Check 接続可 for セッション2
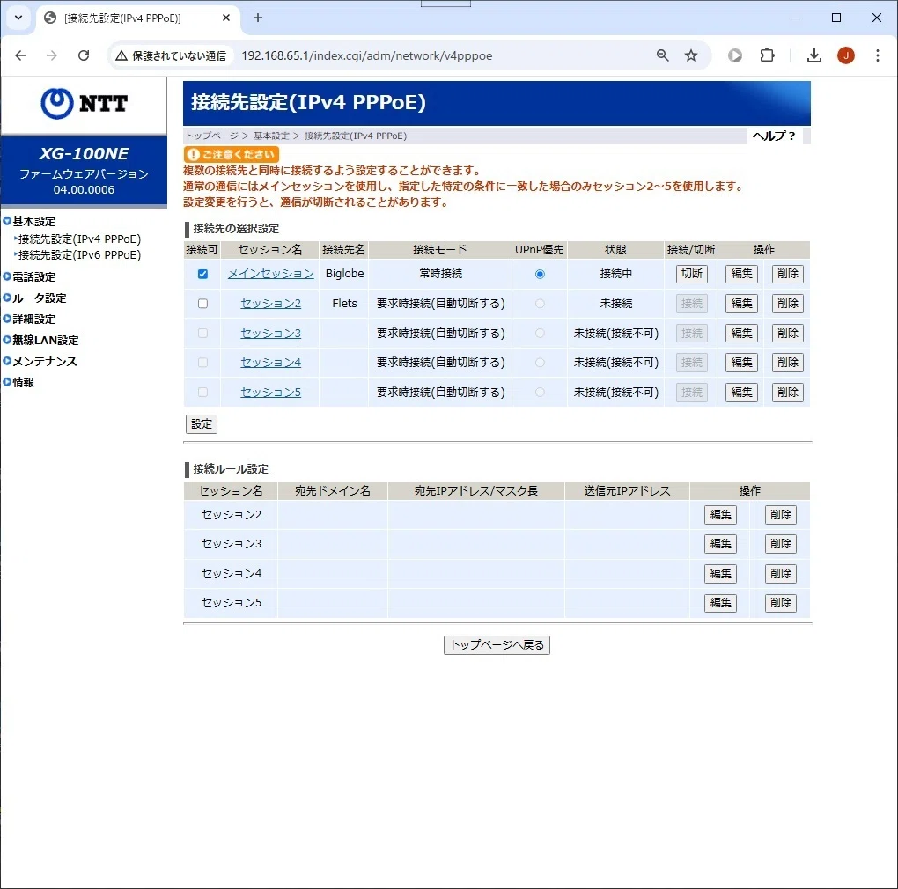Viewport: 898px width, 889px height. (x=202, y=304)
